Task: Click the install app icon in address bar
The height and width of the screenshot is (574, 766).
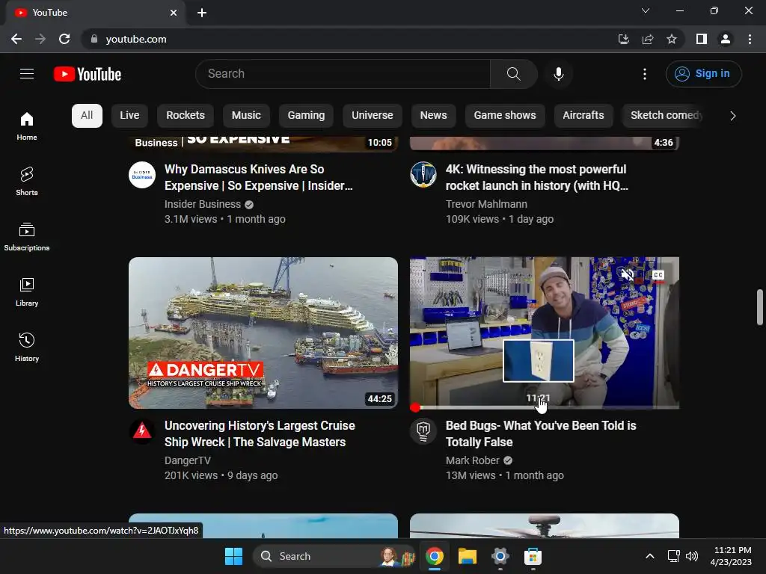Action: [x=623, y=39]
